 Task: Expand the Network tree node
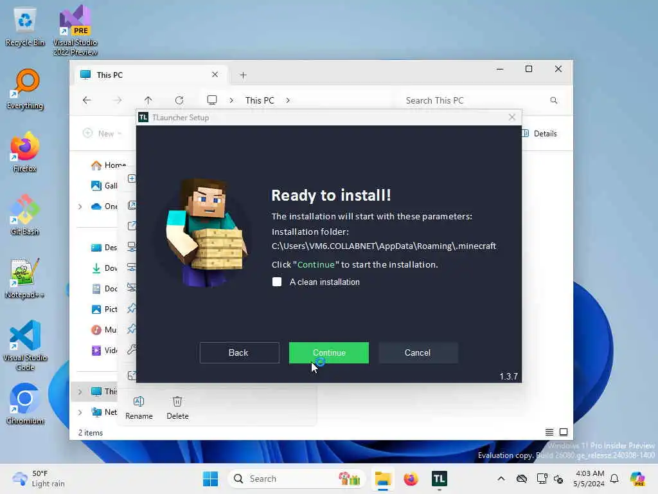[x=80, y=412]
